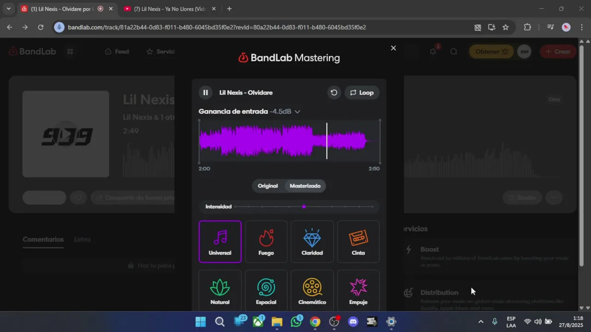Click the BandLab Mastering logo
Image resolution: width=591 pixels, height=332 pixels.
(289, 58)
